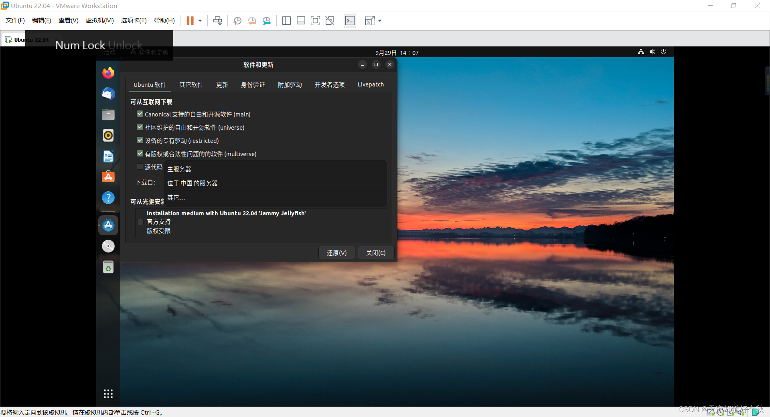Click the 关闭(C) close button
The image size is (770, 417).
pyautogui.click(x=376, y=253)
